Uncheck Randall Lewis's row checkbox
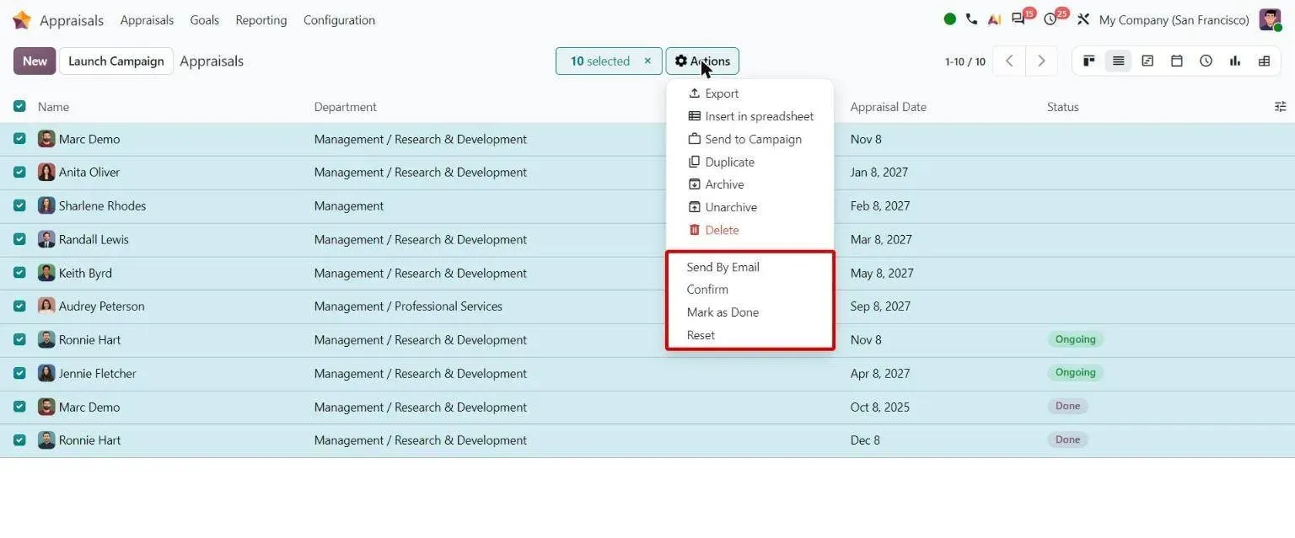Screen dimensions: 1295x538 19,238
